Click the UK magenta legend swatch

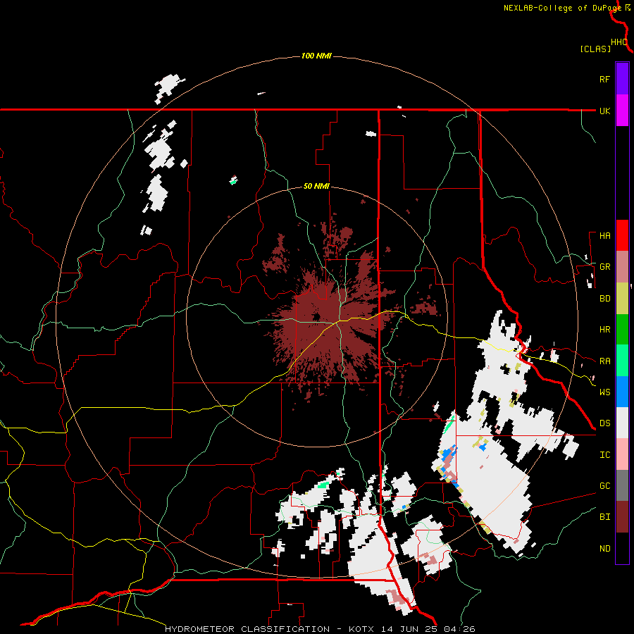(x=622, y=111)
